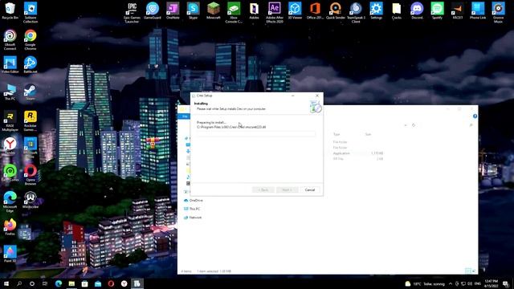Open taskbar Search magnifier
The image size is (514, 289).
(x=19, y=283)
